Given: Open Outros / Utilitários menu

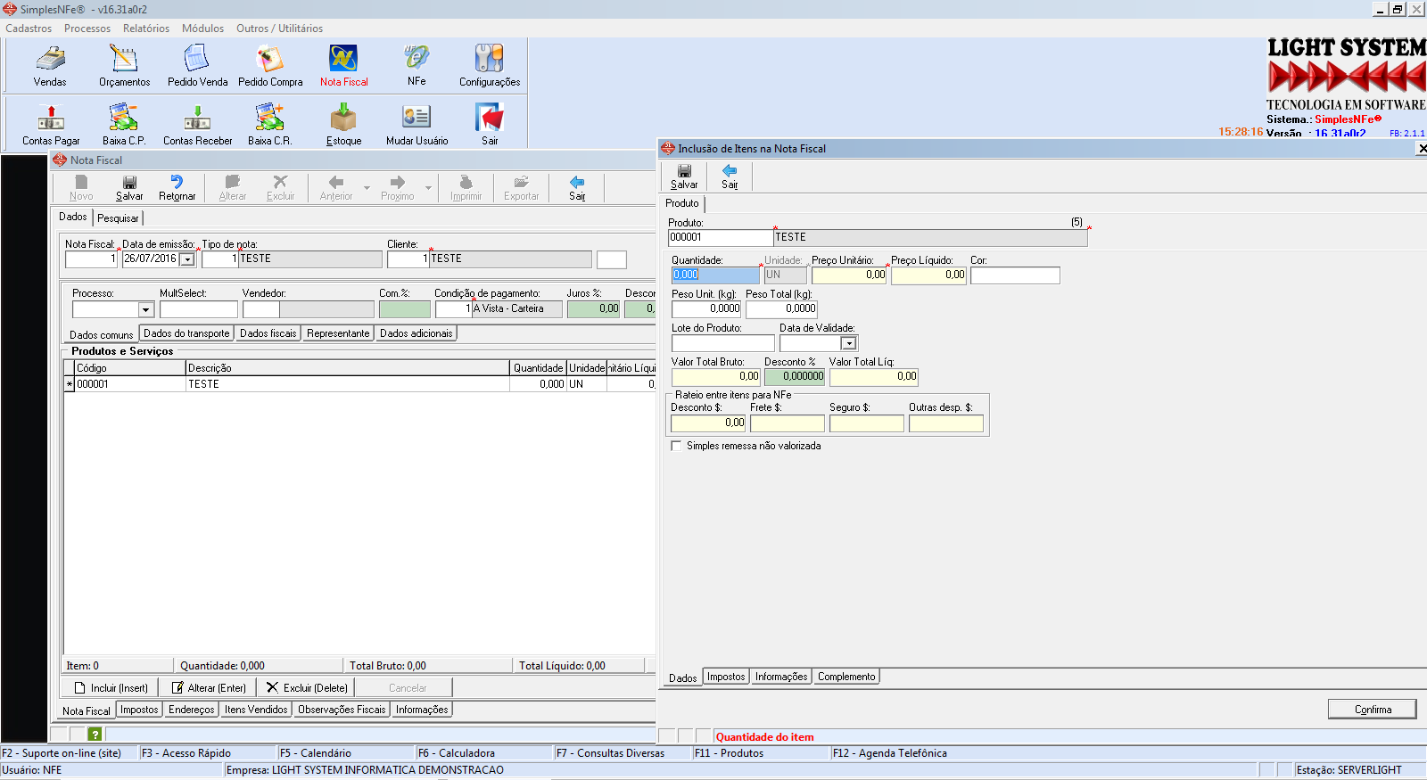Looking at the screenshot, I should tap(279, 29).
